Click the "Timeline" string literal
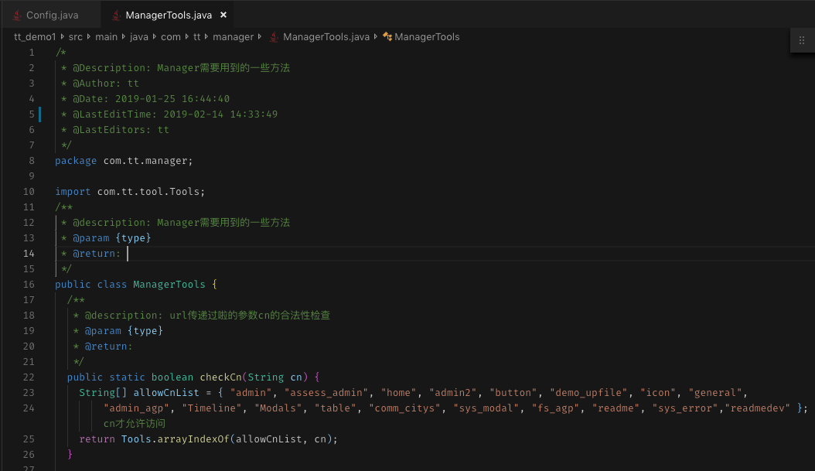Viewport: 815px width, 471px height. point(212,408)
